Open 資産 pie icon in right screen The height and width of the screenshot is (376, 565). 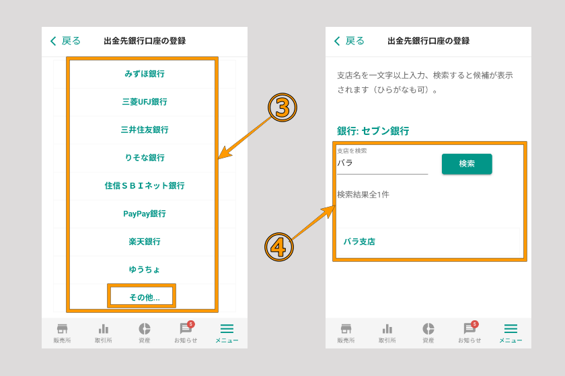click(428, 333)
